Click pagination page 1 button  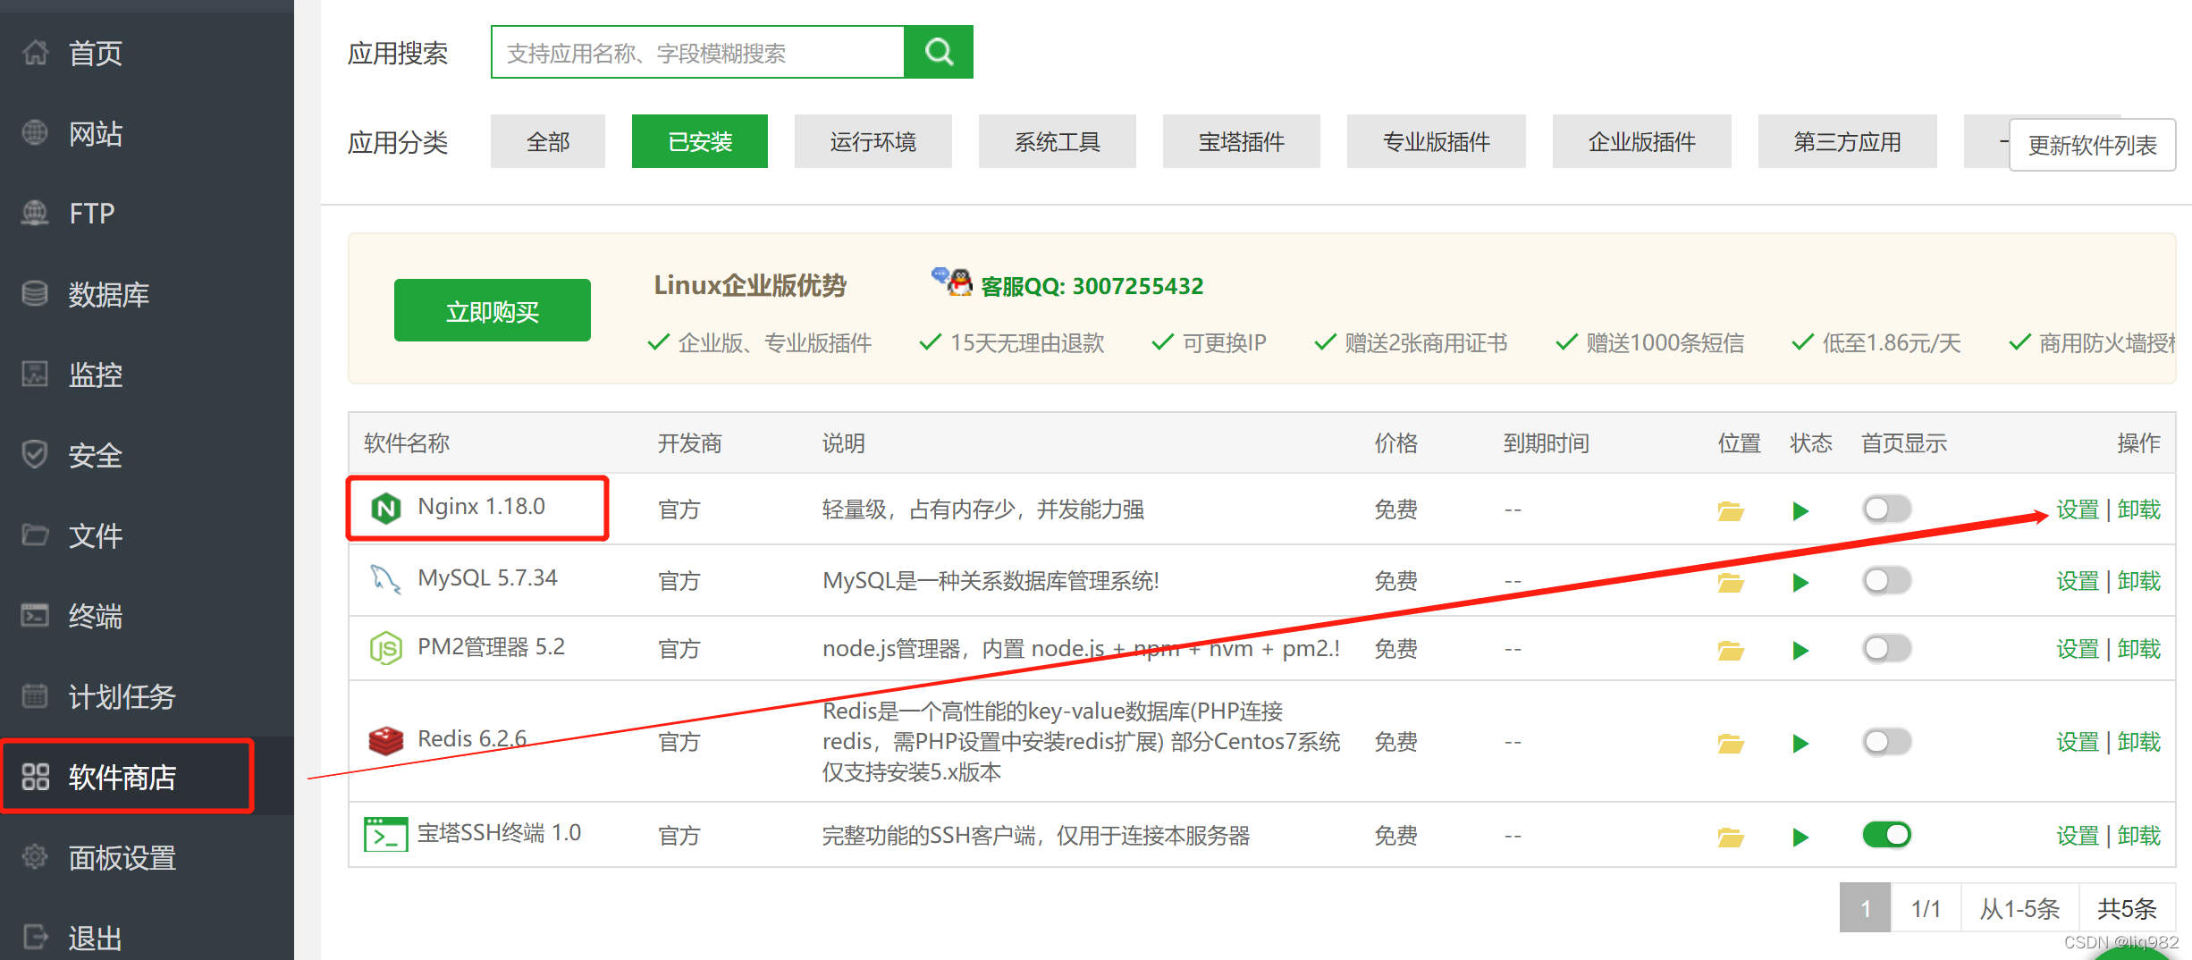click(x=1865, y=908)
